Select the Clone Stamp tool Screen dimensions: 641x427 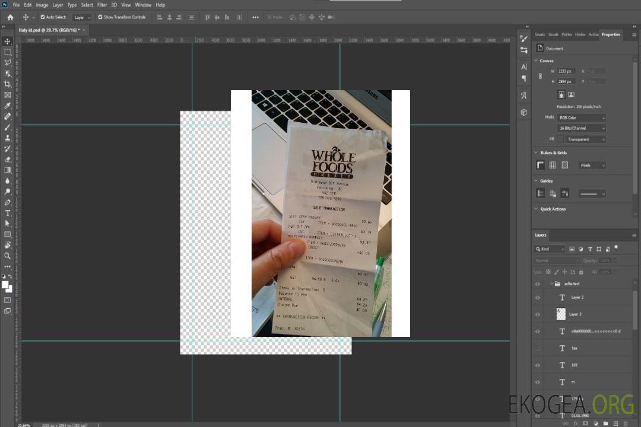click(x=8, y=138)
